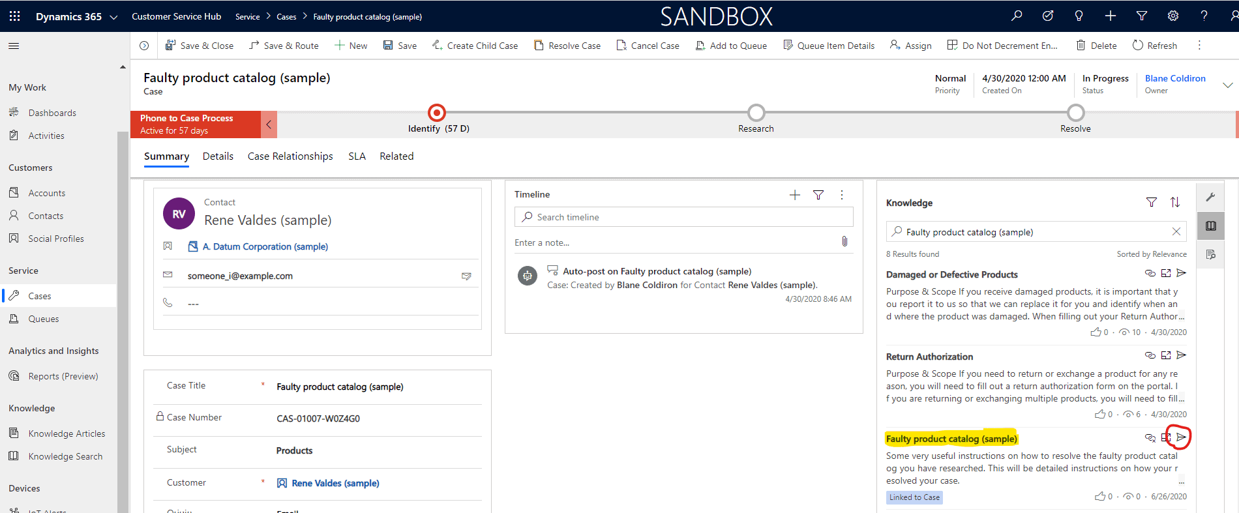
Task: Click Save & Route command
Action: click(284, 46)
